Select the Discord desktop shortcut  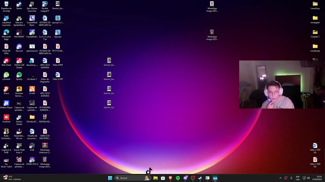click(19, 48)
